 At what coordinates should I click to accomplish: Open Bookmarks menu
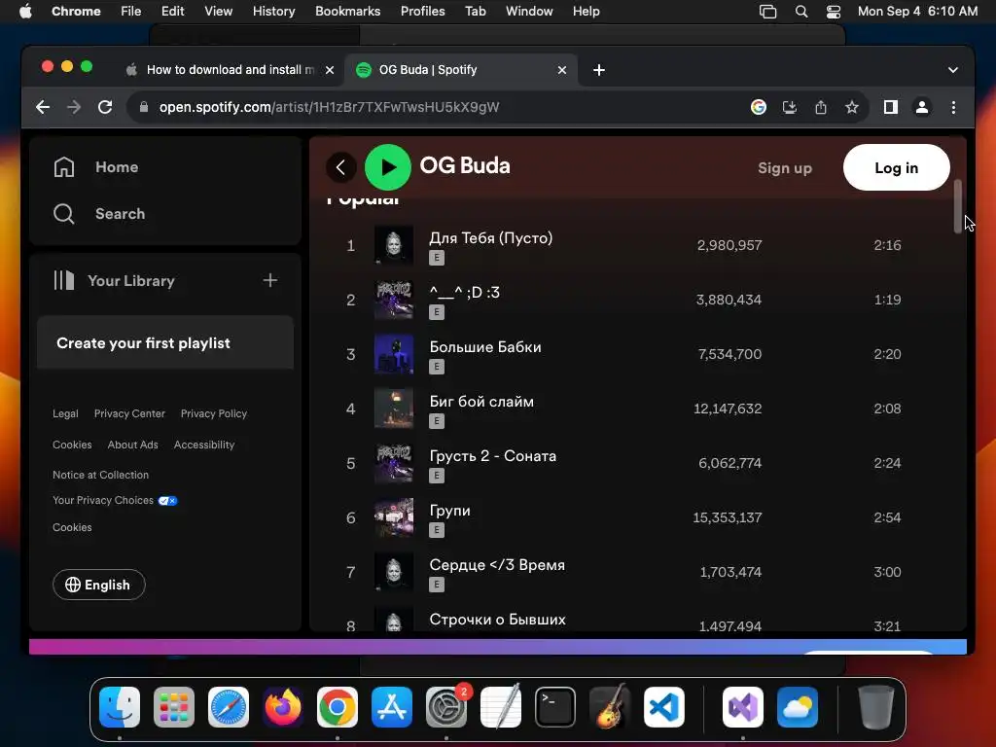[347, 11]
